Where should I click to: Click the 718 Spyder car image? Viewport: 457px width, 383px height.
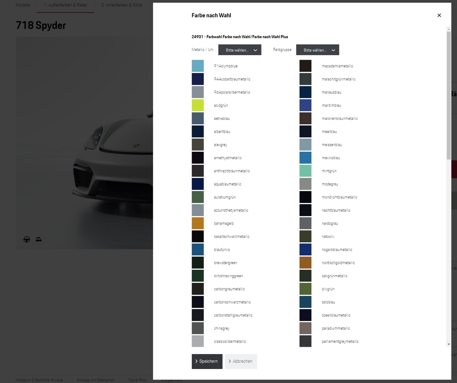[x=84, y=143]
